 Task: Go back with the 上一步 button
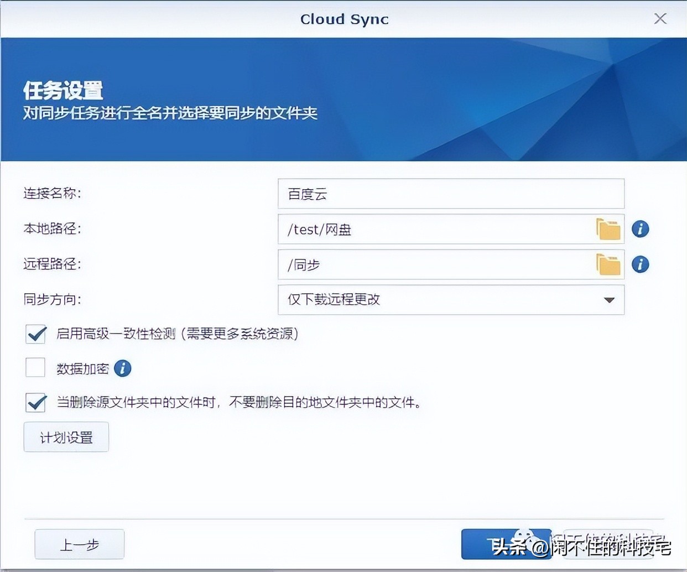click(x=79, y=544)
